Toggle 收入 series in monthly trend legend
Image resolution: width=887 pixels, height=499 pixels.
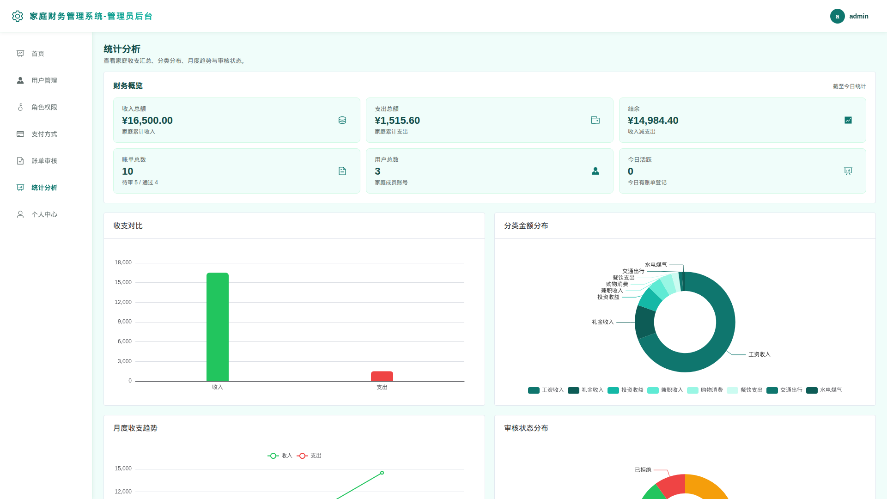[280, 456]
